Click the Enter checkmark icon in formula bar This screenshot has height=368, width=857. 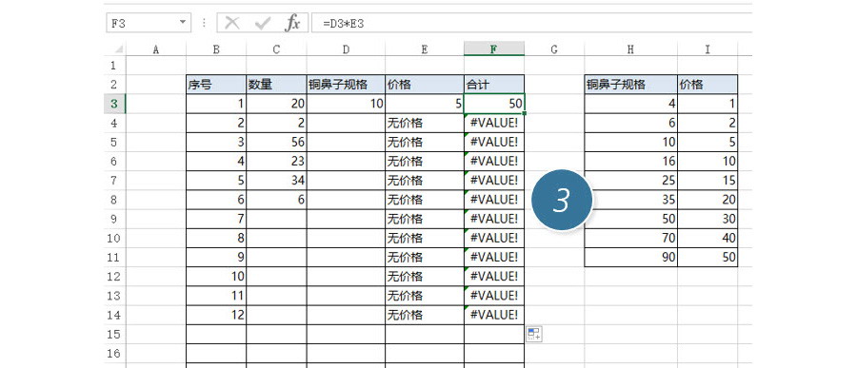coord(263,23)
